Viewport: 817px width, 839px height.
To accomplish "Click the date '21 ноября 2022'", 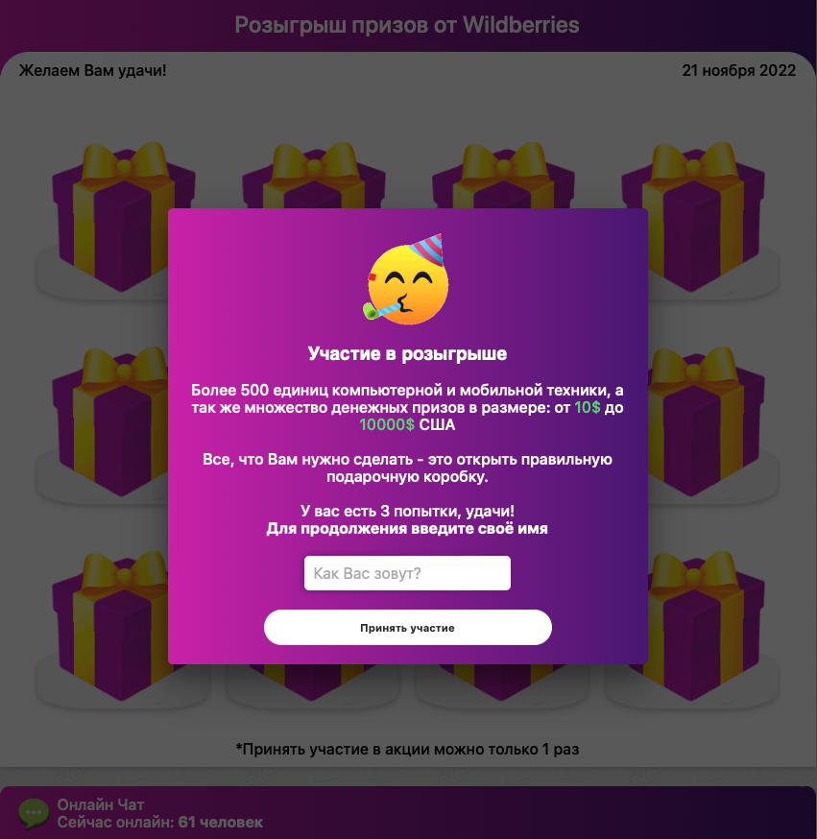I will [x=739, y=70].
